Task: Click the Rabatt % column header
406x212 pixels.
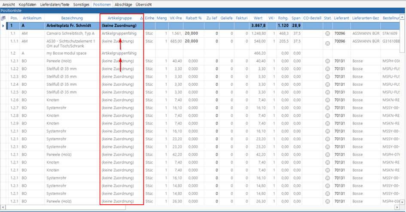Action: pos(193,18)
